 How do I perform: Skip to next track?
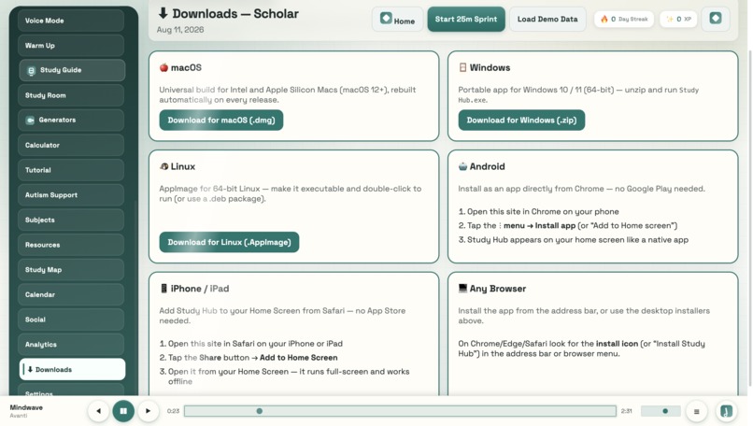(149, 411)
